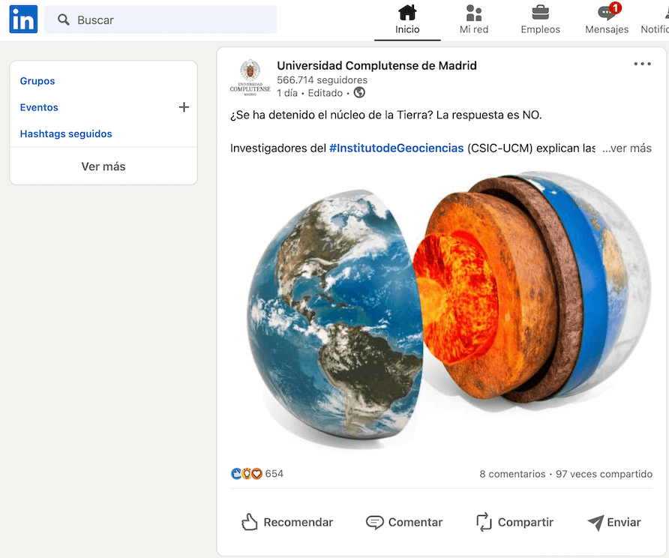Click the LinkedIn logo
This screenshot has width=669, height=558.
(22, 19)
